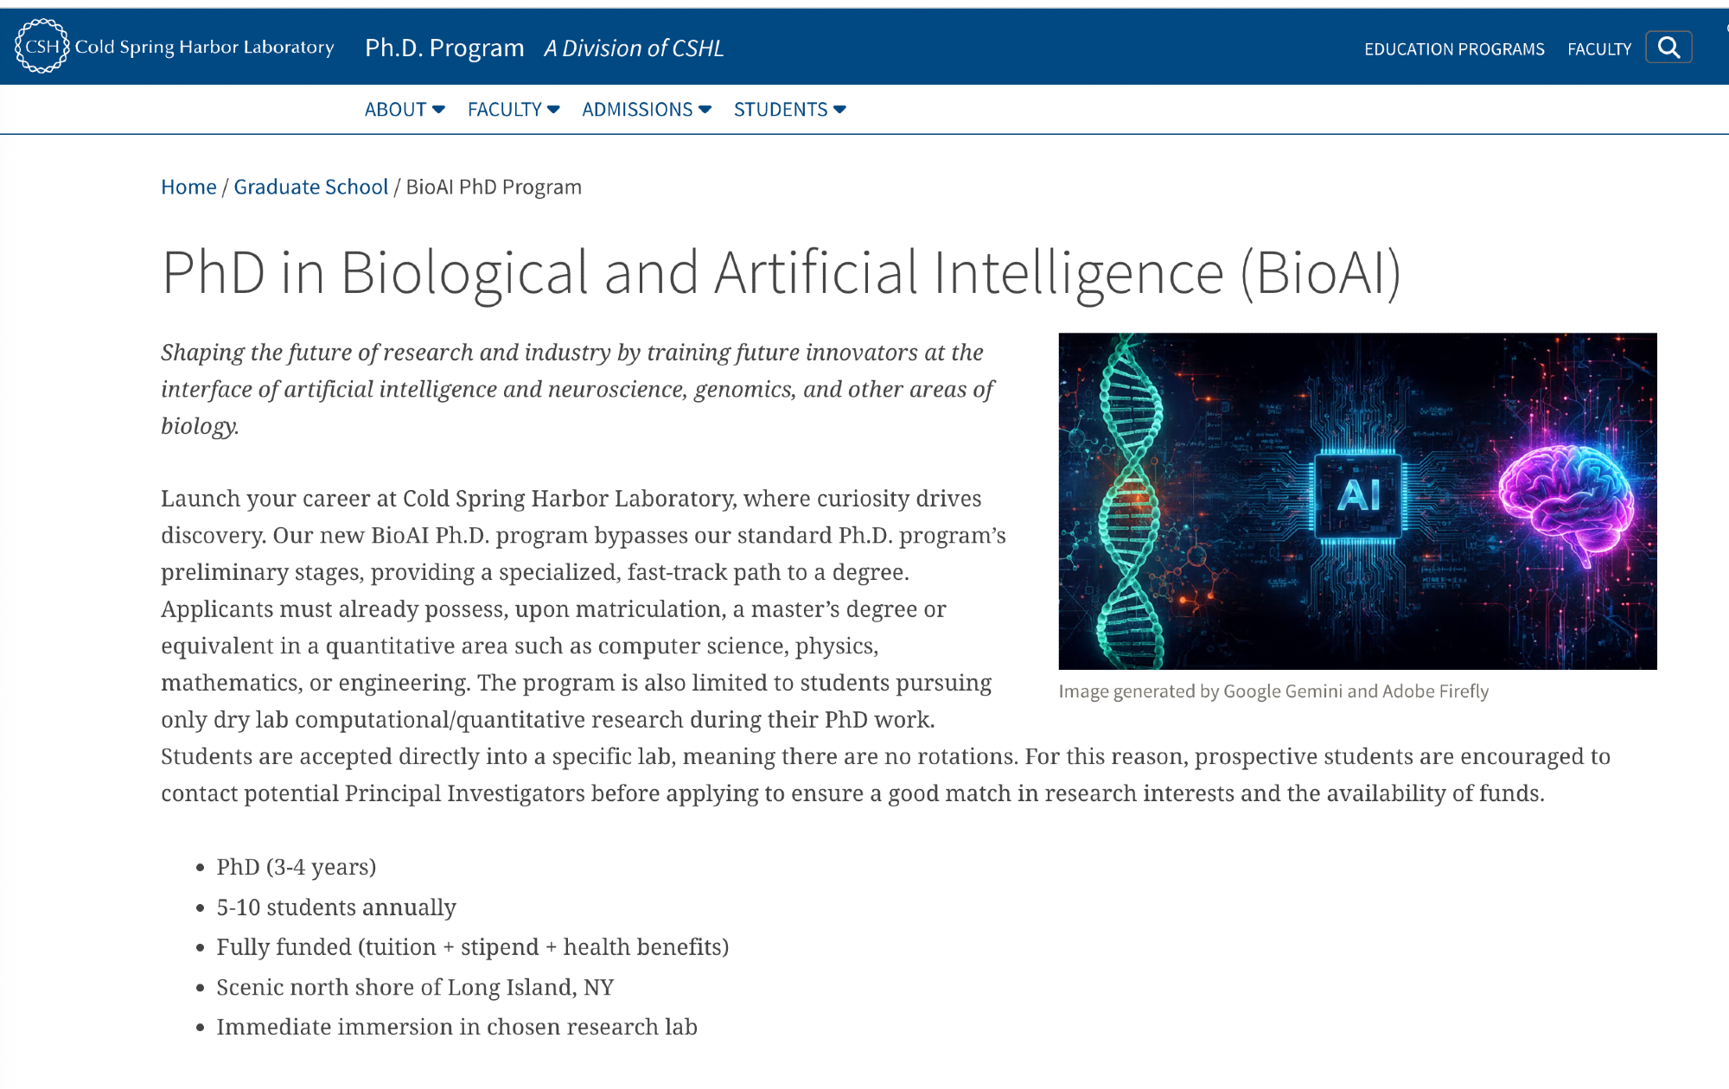Open the ADMISSIONS dropdown menu
This screenshot has height=1089, width=1729.
(x=646, y=110)
